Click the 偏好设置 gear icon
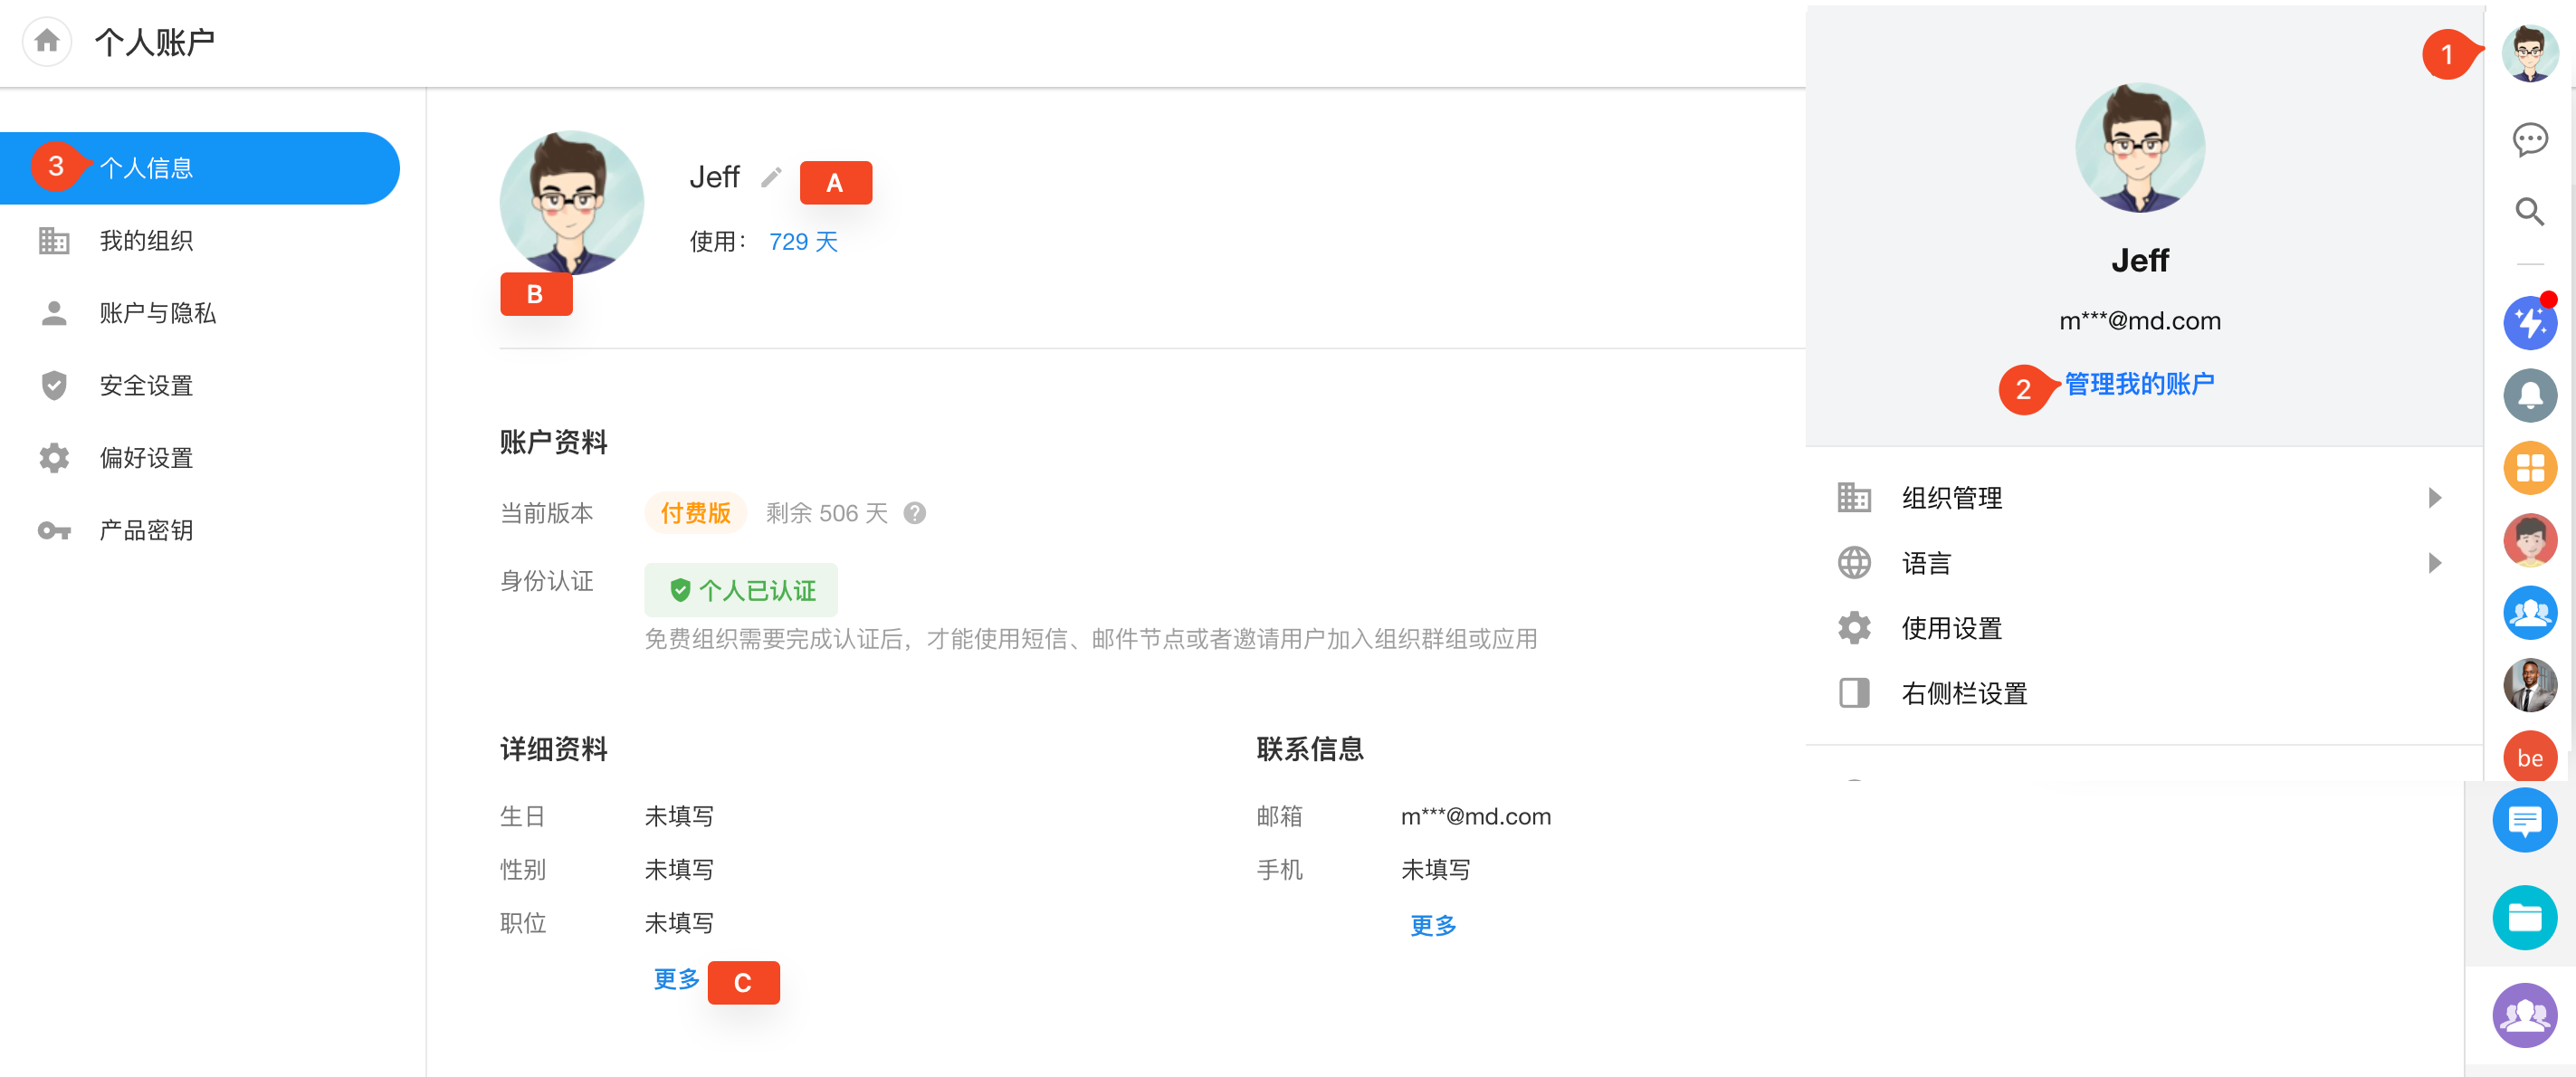The height and width of the screenshot is (1077, 2576). (x=54, y=458)
